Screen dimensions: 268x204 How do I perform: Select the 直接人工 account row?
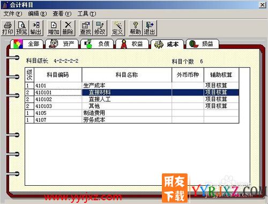[x=132, y=99]
